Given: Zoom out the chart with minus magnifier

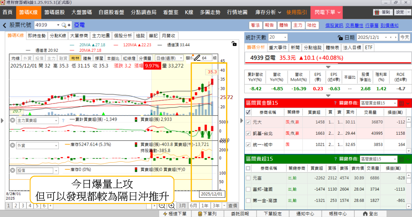Looking at the screenshot, I should pos(162,206).
